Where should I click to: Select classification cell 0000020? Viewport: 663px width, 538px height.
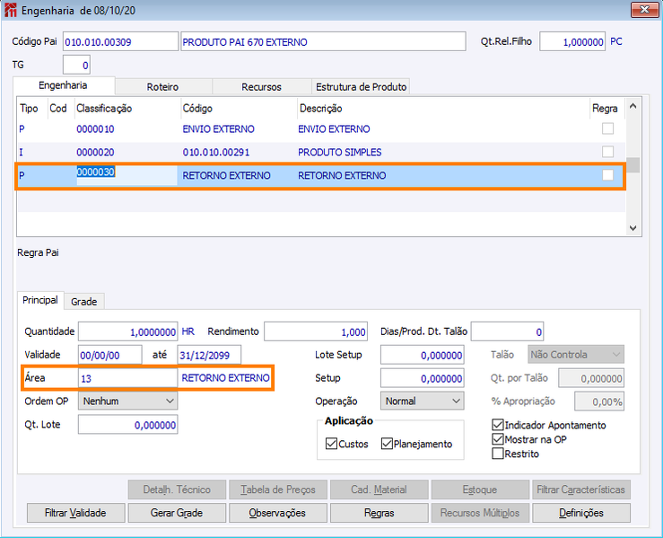pyautogui.click(x=95, y=153)
